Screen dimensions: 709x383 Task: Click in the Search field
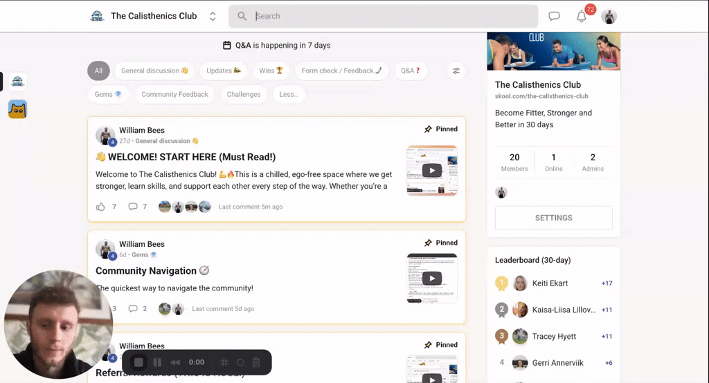click(x=383, y=17)
